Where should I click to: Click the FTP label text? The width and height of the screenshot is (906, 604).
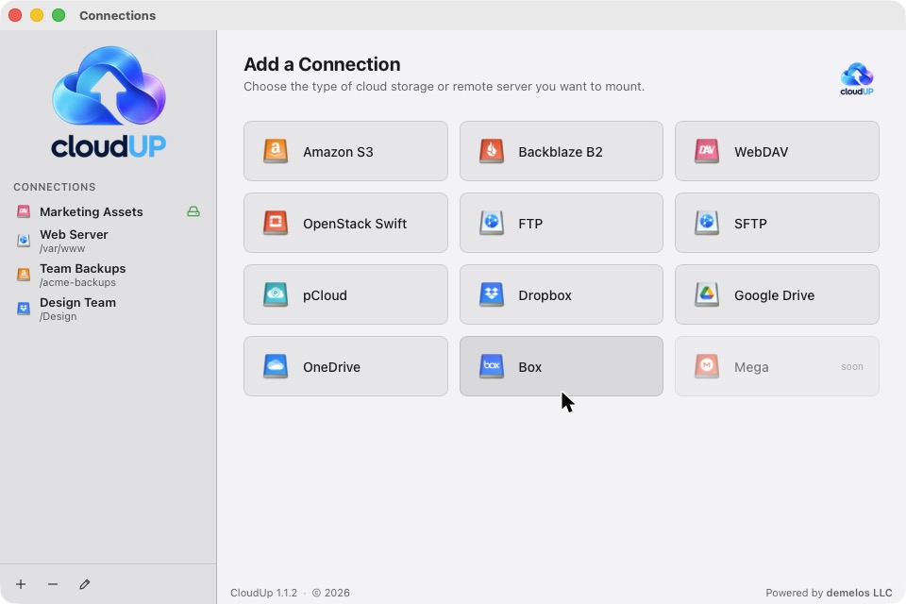[530, 224]
